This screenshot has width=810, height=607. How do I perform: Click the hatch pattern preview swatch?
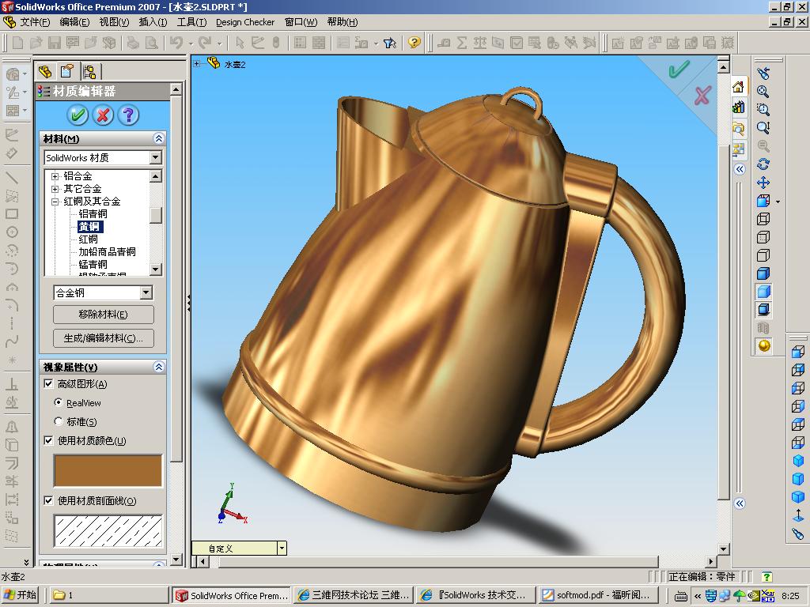pos(108,530)
